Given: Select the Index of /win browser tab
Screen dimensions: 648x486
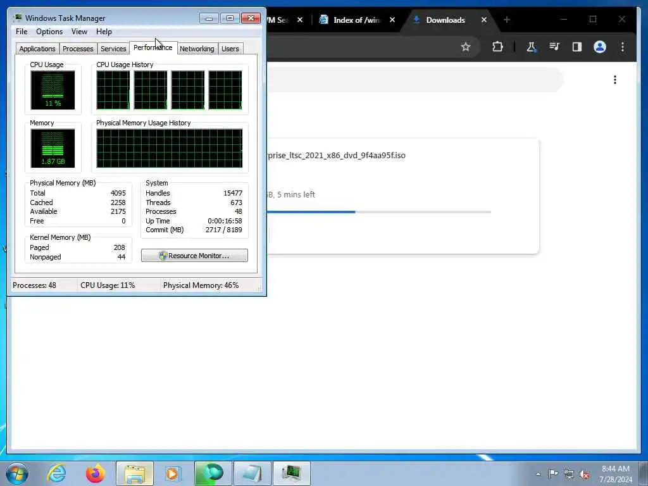Looking at the screenshot, I should [356, 20].
